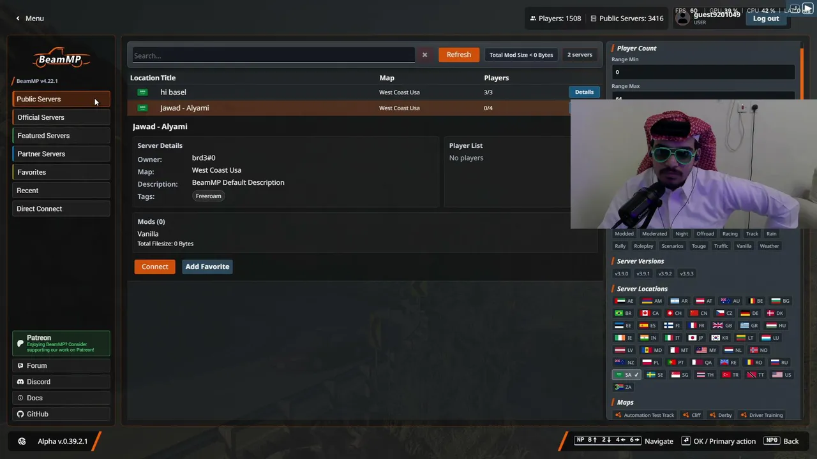Viewport: 817px width, 459px height.
Task: Sort by the Players column header
Action: click(x=497, y=78)
